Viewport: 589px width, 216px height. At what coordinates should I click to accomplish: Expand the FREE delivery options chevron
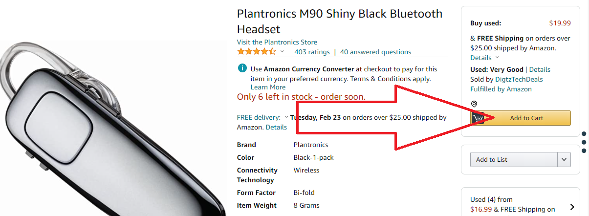coord(286,117)
